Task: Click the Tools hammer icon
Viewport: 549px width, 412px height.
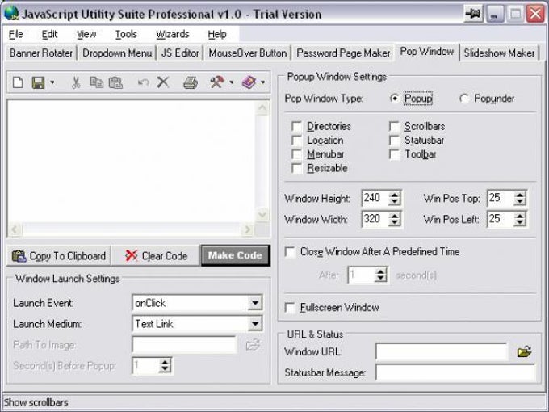Action: [x=216, y=82]
